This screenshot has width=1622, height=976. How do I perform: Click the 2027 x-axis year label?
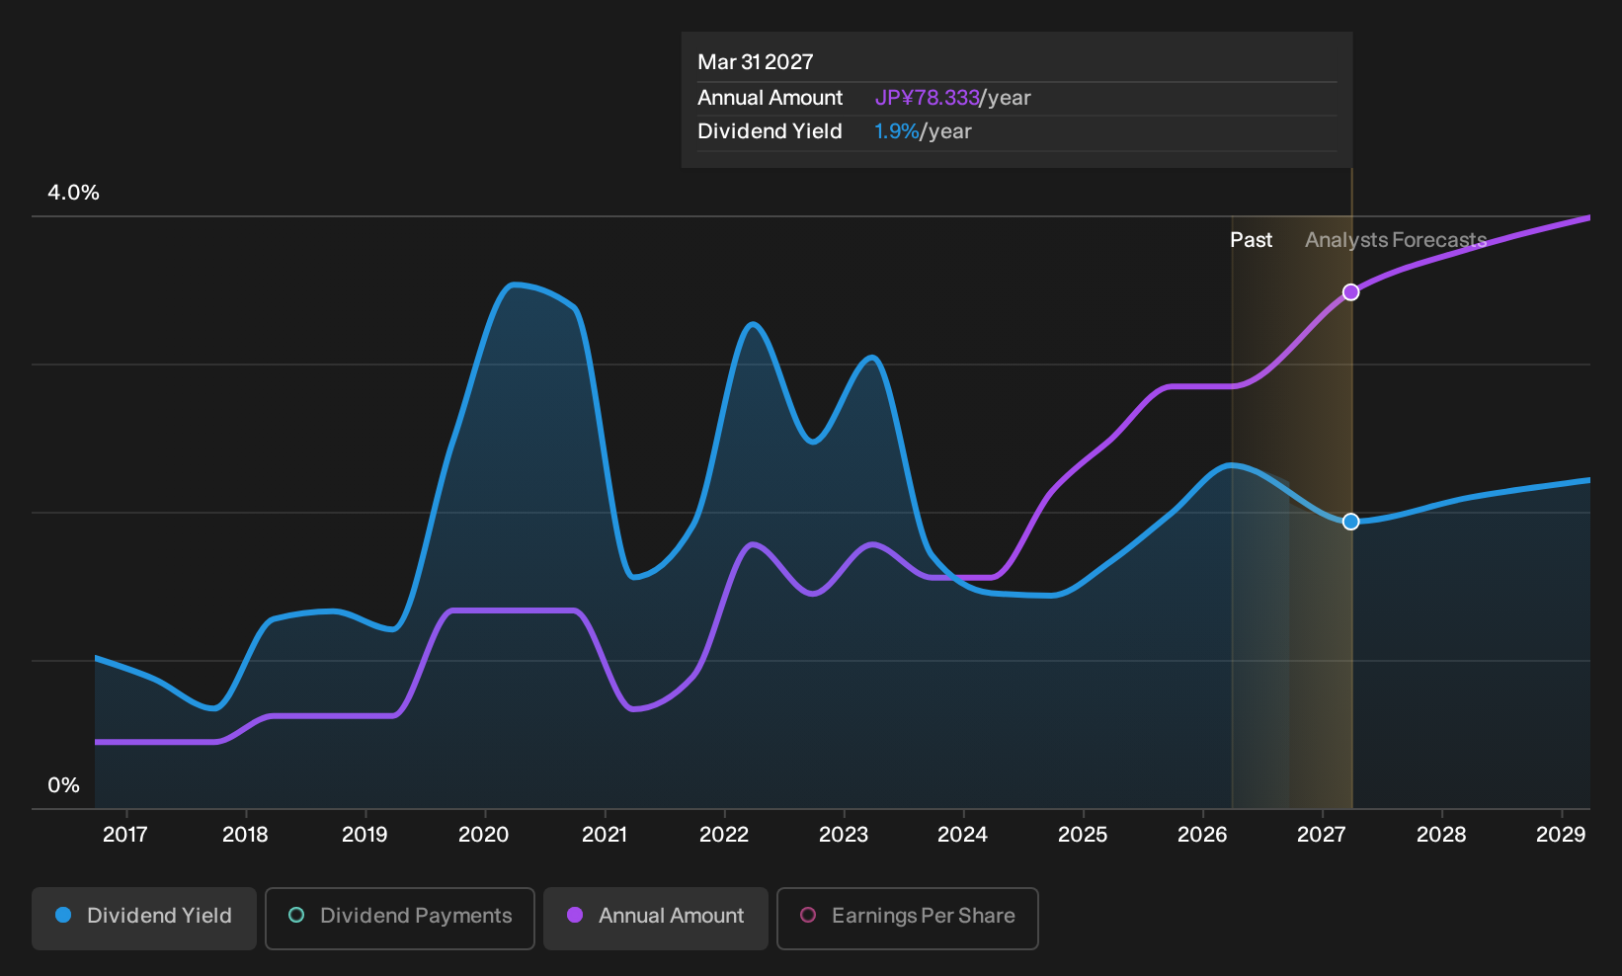coord(1322,835)
